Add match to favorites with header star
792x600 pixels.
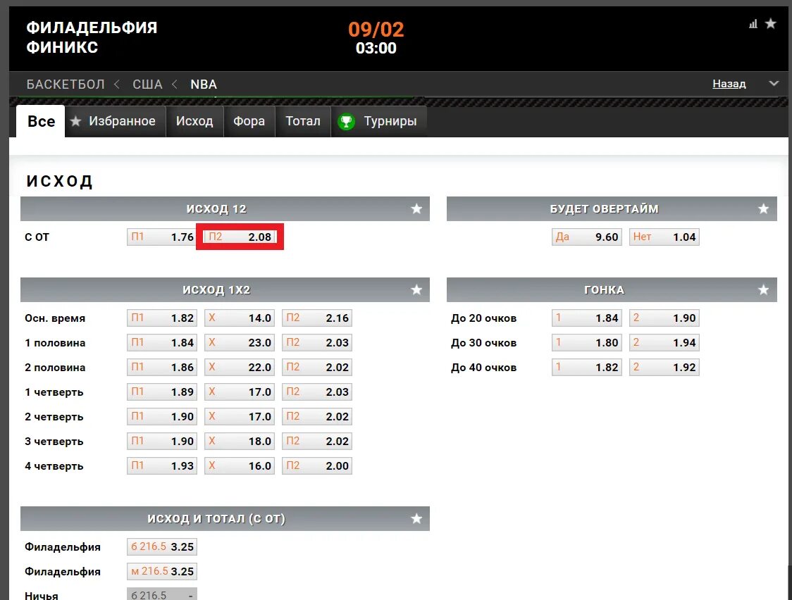pos(770,23)
